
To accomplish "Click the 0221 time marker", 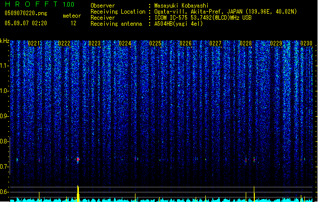I will 34,43.
